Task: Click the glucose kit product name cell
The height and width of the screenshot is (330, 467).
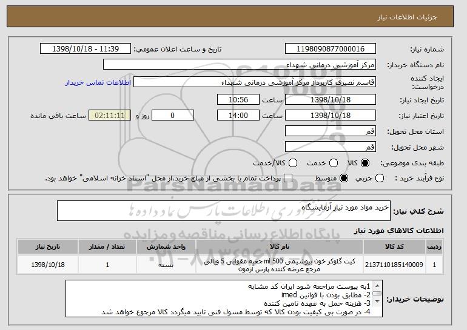Action: [x=280, y=265]
